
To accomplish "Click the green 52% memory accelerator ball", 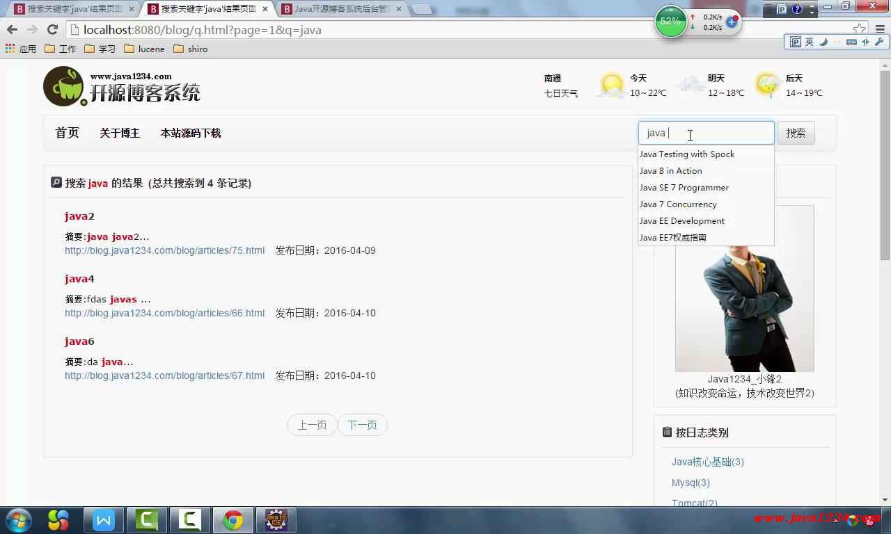I will (670, 22).
